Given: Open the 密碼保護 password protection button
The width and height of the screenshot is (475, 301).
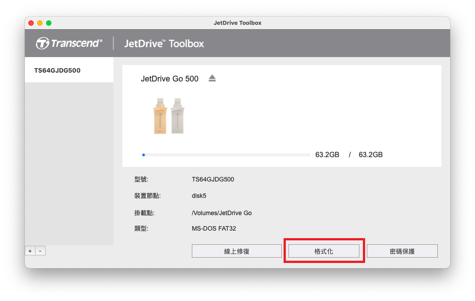Looking at the screenshot, I should 402,251.
